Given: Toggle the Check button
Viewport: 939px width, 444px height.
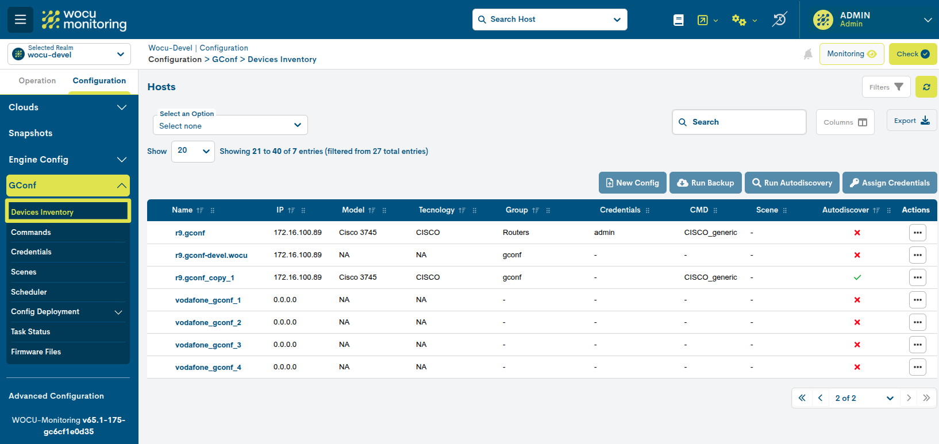Looking at the screenshot, I should (x=912, y=54).
